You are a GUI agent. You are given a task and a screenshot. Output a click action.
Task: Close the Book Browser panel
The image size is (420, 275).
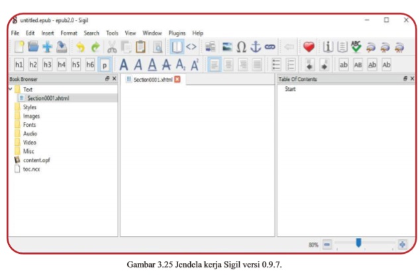tap(115, 79)
